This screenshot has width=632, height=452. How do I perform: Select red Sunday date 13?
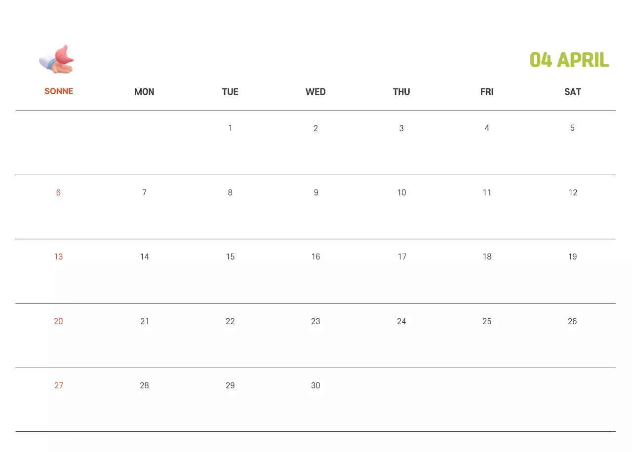[59, 257]
